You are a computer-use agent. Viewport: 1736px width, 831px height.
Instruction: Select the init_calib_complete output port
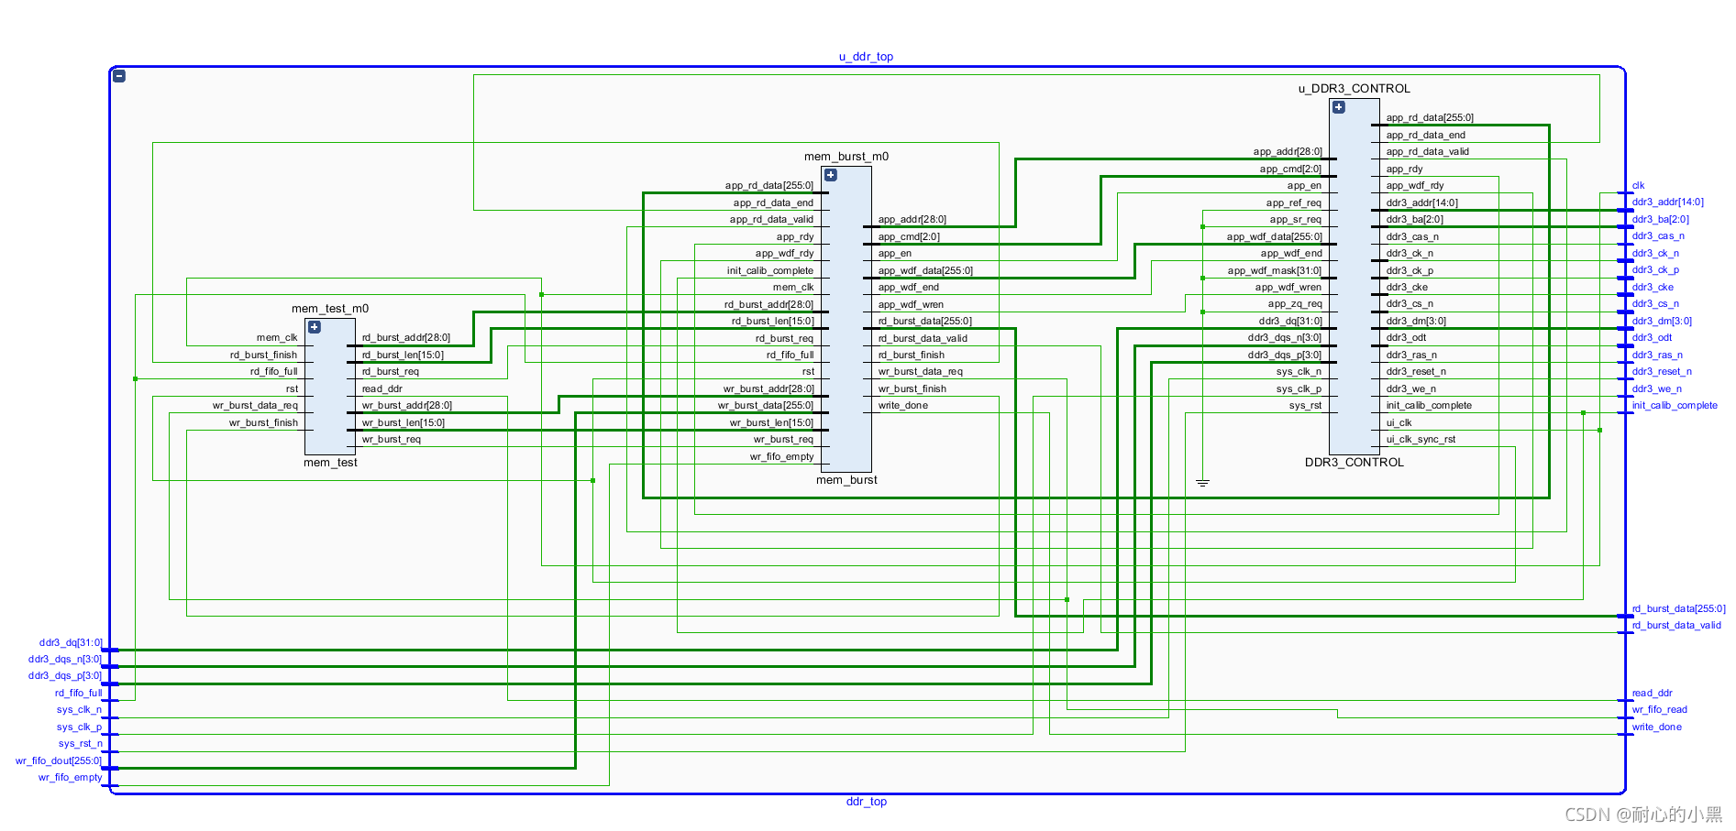(x=1675, y=406)
